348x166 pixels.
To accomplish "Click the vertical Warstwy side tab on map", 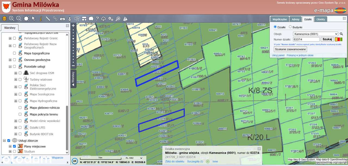I will (73, 79).
